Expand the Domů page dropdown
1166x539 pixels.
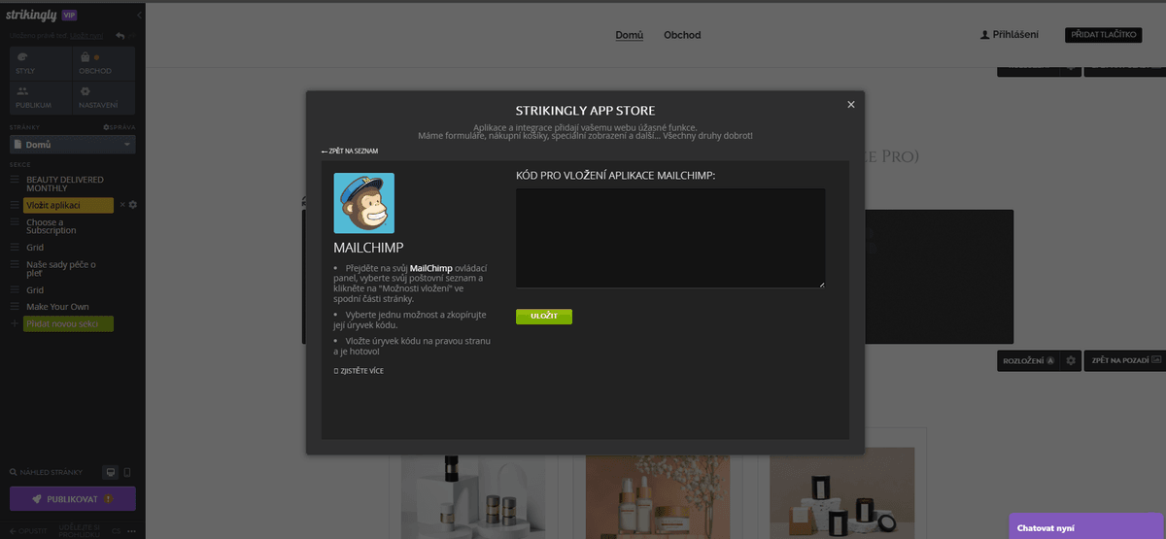(x=73, y=145)
